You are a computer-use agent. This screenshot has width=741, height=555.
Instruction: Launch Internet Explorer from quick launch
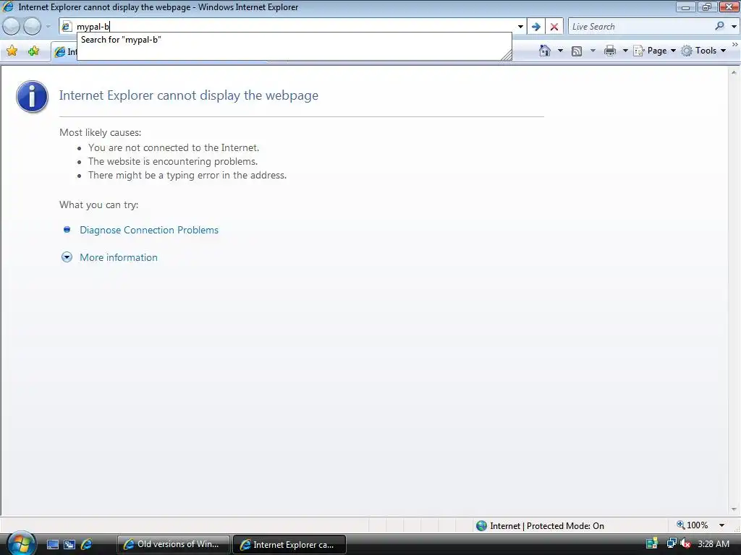tap(87, 544)
